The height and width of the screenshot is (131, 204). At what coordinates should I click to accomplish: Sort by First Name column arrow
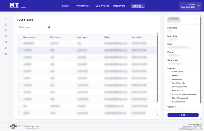(62, 37)
